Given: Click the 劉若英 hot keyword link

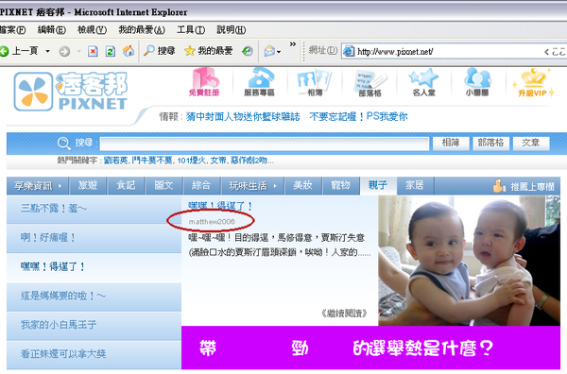Looking at the screenshot, I should pyautogui.click(x=115, y=160).
